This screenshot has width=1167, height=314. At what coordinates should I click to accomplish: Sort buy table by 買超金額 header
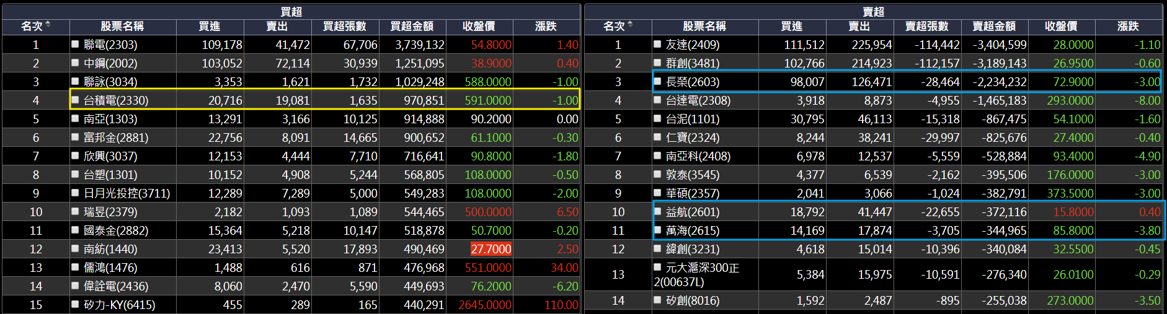(x=412, y=26)
